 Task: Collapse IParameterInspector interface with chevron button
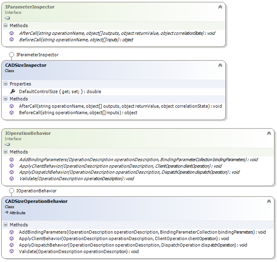tap(220, 7)
